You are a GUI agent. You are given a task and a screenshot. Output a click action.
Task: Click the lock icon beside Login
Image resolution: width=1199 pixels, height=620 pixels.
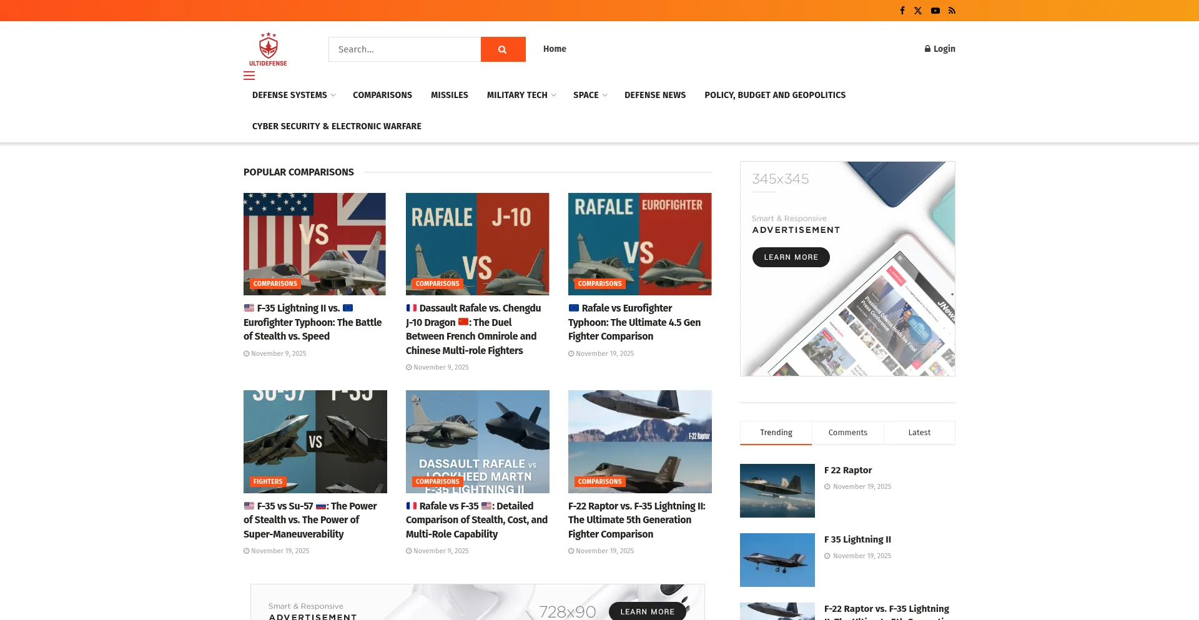[927, 49]
